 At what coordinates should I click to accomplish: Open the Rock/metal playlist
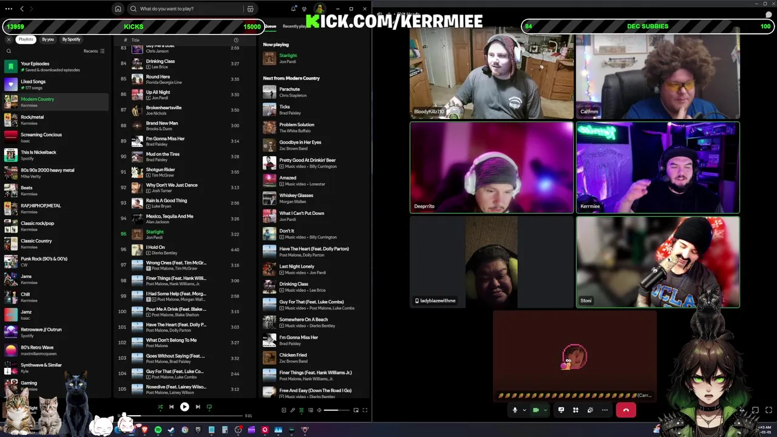click(x=56, y=120)
